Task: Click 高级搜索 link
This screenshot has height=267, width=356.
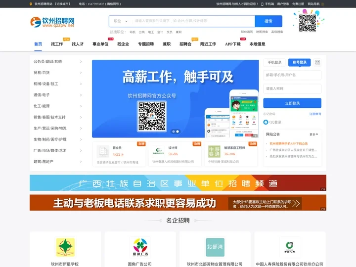Action: point(277,32)
